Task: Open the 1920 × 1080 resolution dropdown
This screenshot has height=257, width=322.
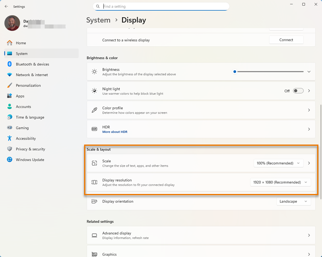Action: coord(281,182)
